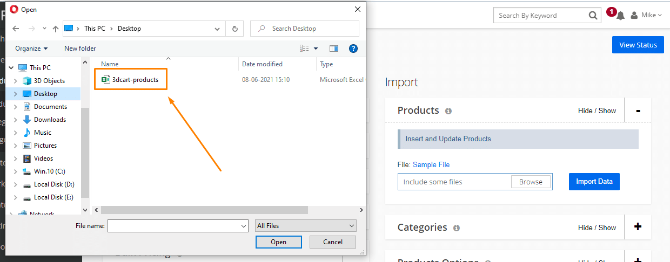The width and height of the screenshot is (670, 262).
Task: Open the All Files type dropdown
Action: point(305,226)
